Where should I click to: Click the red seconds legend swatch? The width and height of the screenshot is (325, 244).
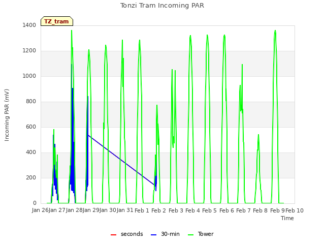click(x=113, y=235)
